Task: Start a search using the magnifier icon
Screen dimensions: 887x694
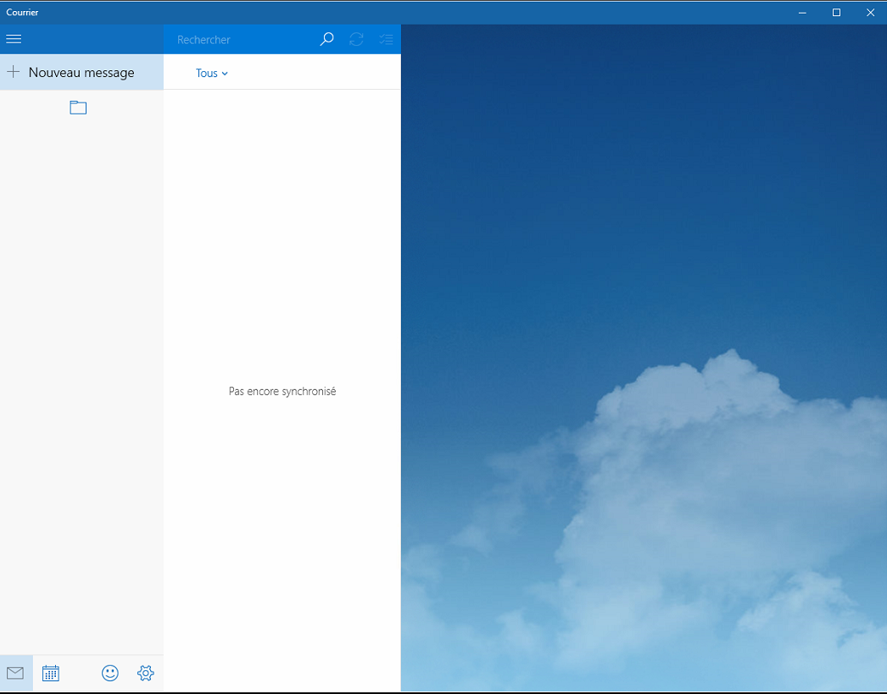Action: (x=326, y=39)
